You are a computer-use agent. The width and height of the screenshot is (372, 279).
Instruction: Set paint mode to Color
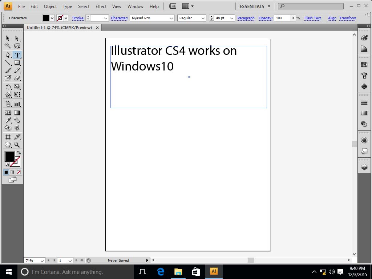(x=6, y=172)
